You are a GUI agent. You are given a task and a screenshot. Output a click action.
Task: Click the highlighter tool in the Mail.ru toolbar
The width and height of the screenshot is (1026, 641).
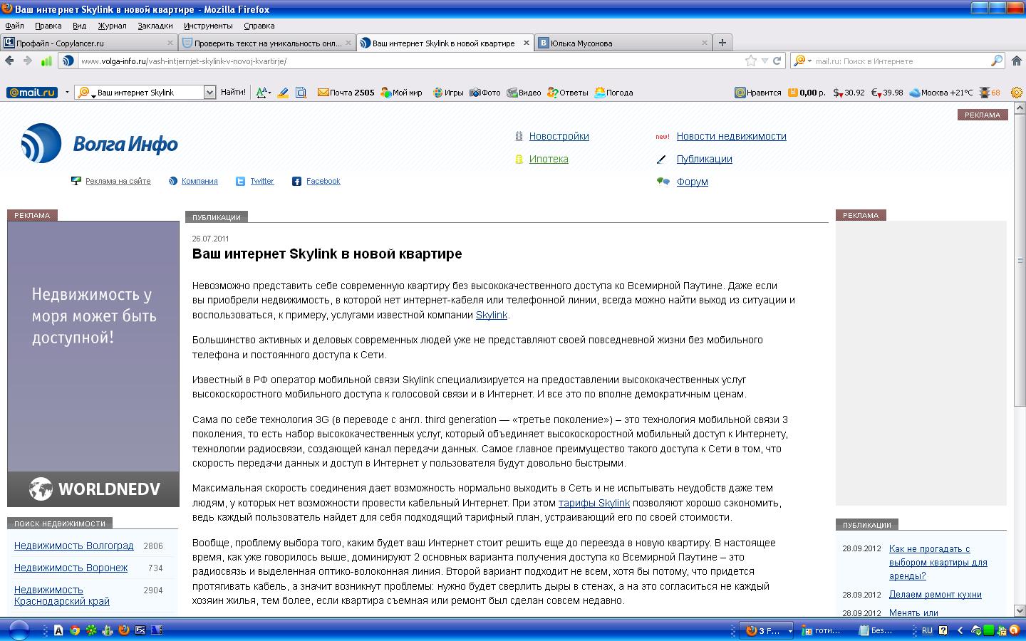click(x=283, y=93)
